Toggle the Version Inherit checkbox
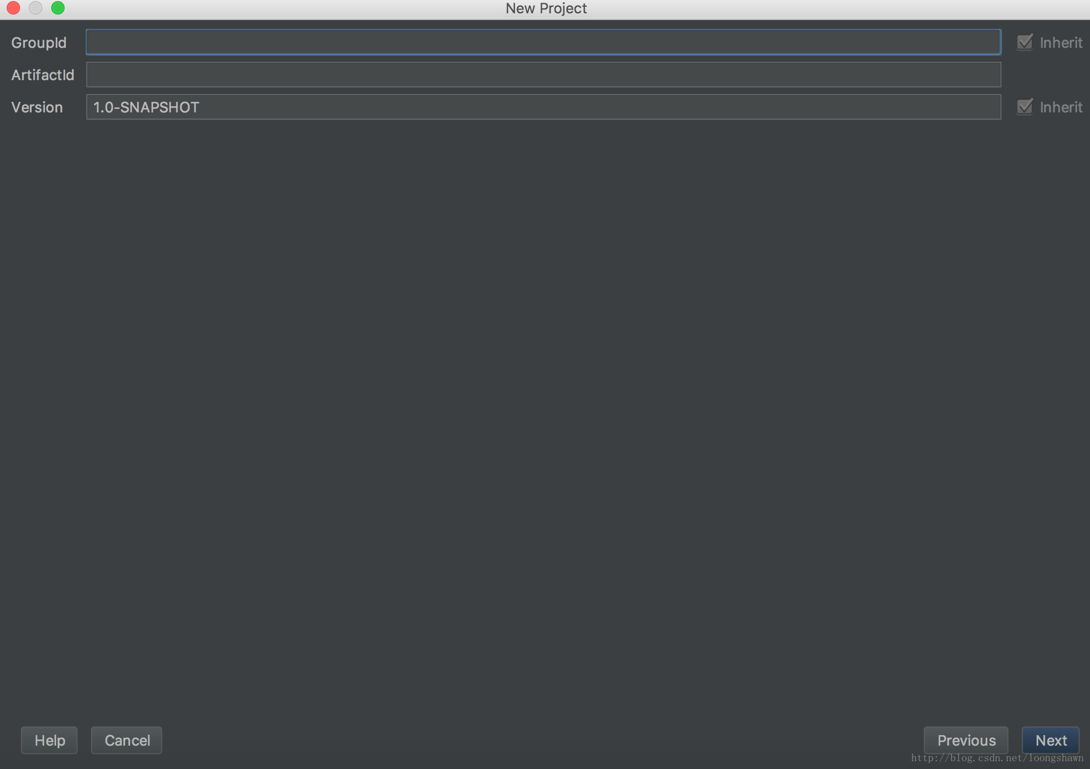Viewport: 1090px width, 769px height. (x=1026, y=106)
